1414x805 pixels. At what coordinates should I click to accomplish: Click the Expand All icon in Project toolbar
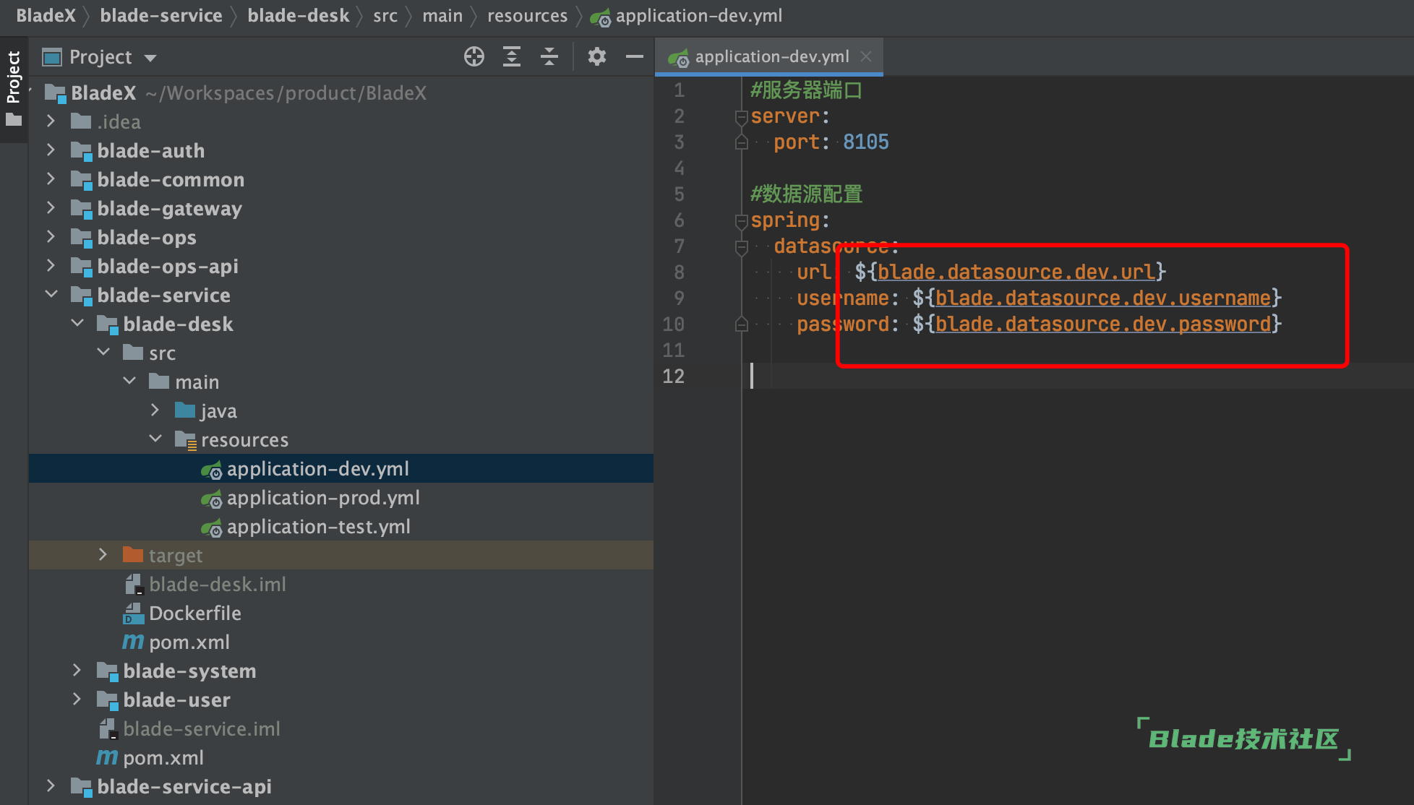coord(512,56)
